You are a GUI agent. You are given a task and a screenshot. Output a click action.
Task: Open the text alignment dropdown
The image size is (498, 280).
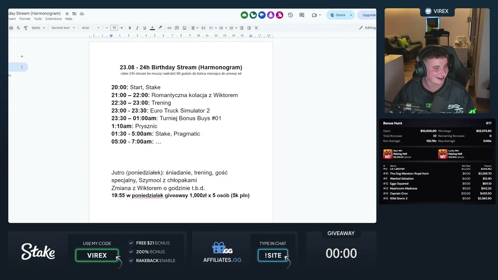click(x=195, y=28)
